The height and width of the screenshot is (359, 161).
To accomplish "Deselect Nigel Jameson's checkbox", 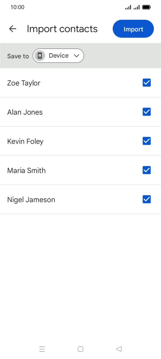I will (147, 199).
